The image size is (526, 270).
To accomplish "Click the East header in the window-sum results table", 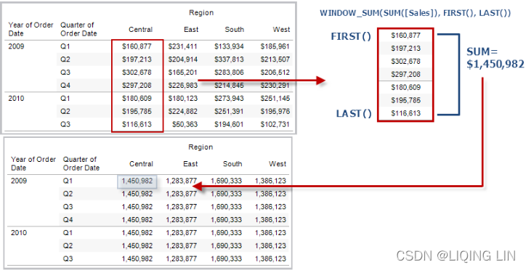I will click(x=190, y=164).
